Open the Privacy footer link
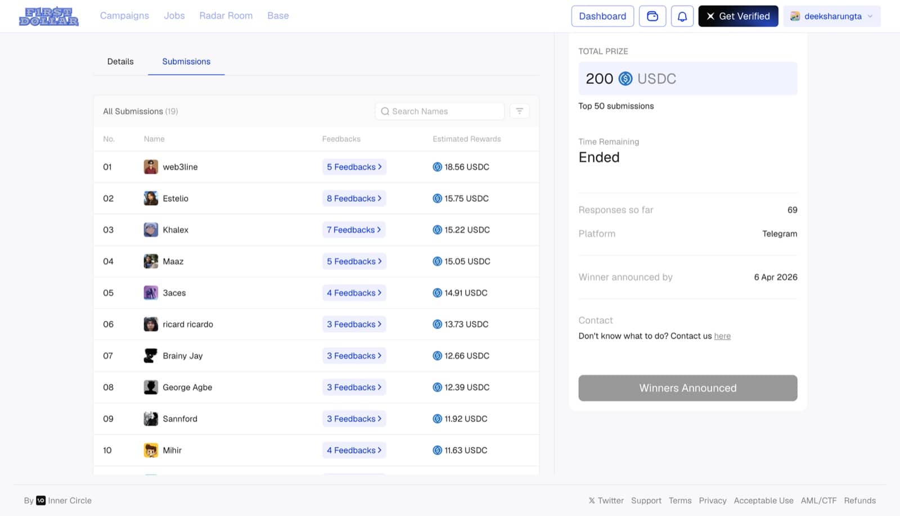 point(713,500)
